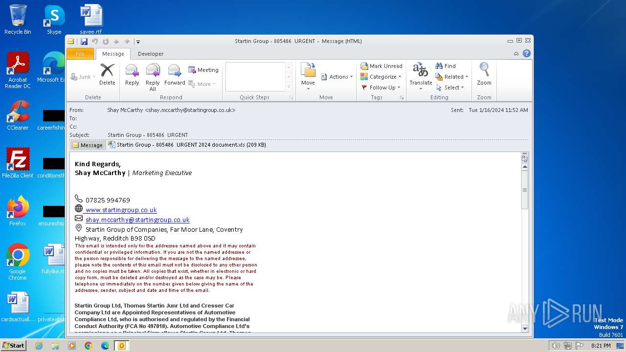
Task: Open the Recycle Bin
Action: click(x=18, y=20)
